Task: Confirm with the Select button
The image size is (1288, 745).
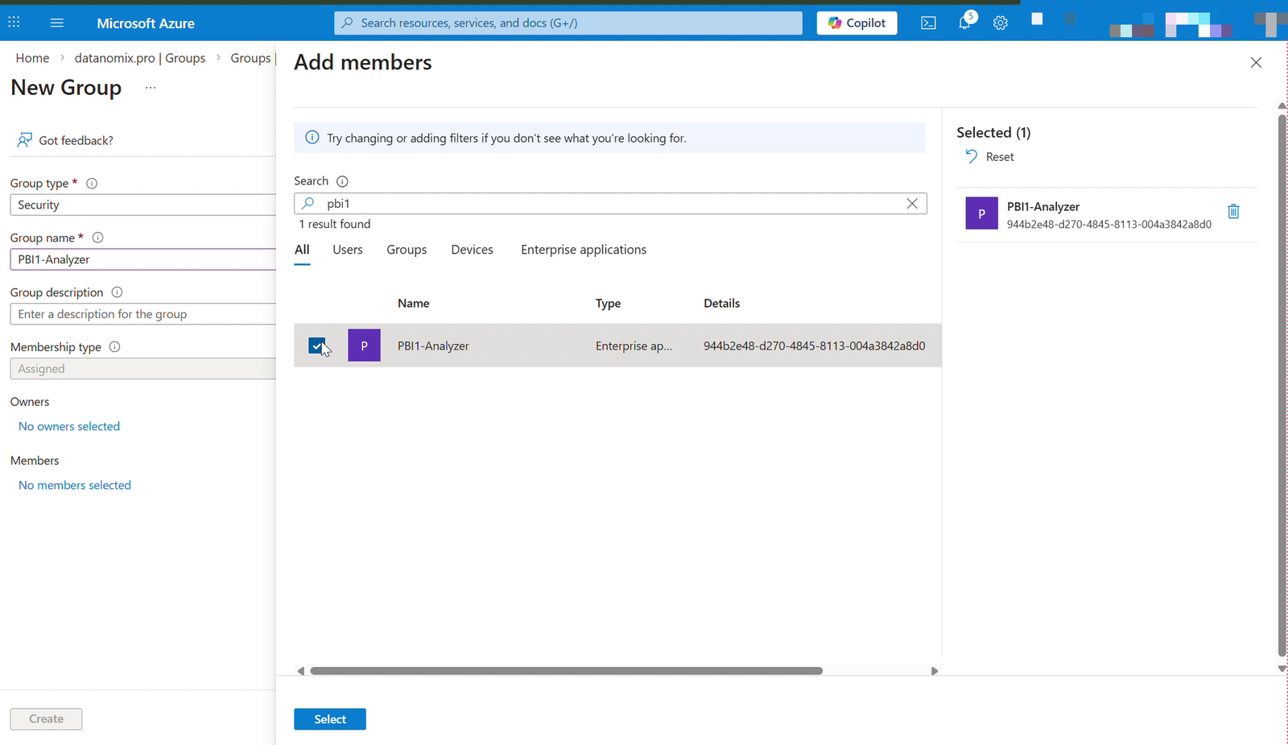Action: (x=330, y=719)
